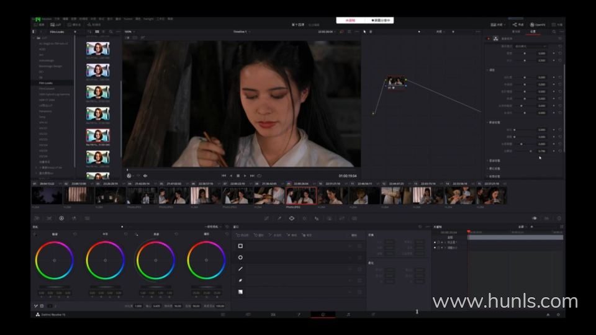Open the viewer zoom 100% dropdown

click(129, 32)
